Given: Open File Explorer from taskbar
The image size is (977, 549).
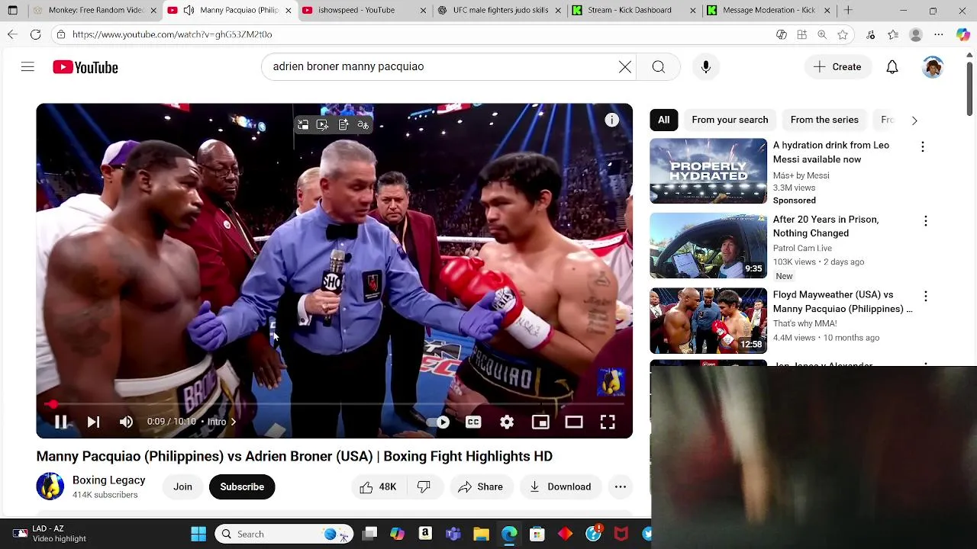Looking at the screenshot, I should tap(481, 534).
